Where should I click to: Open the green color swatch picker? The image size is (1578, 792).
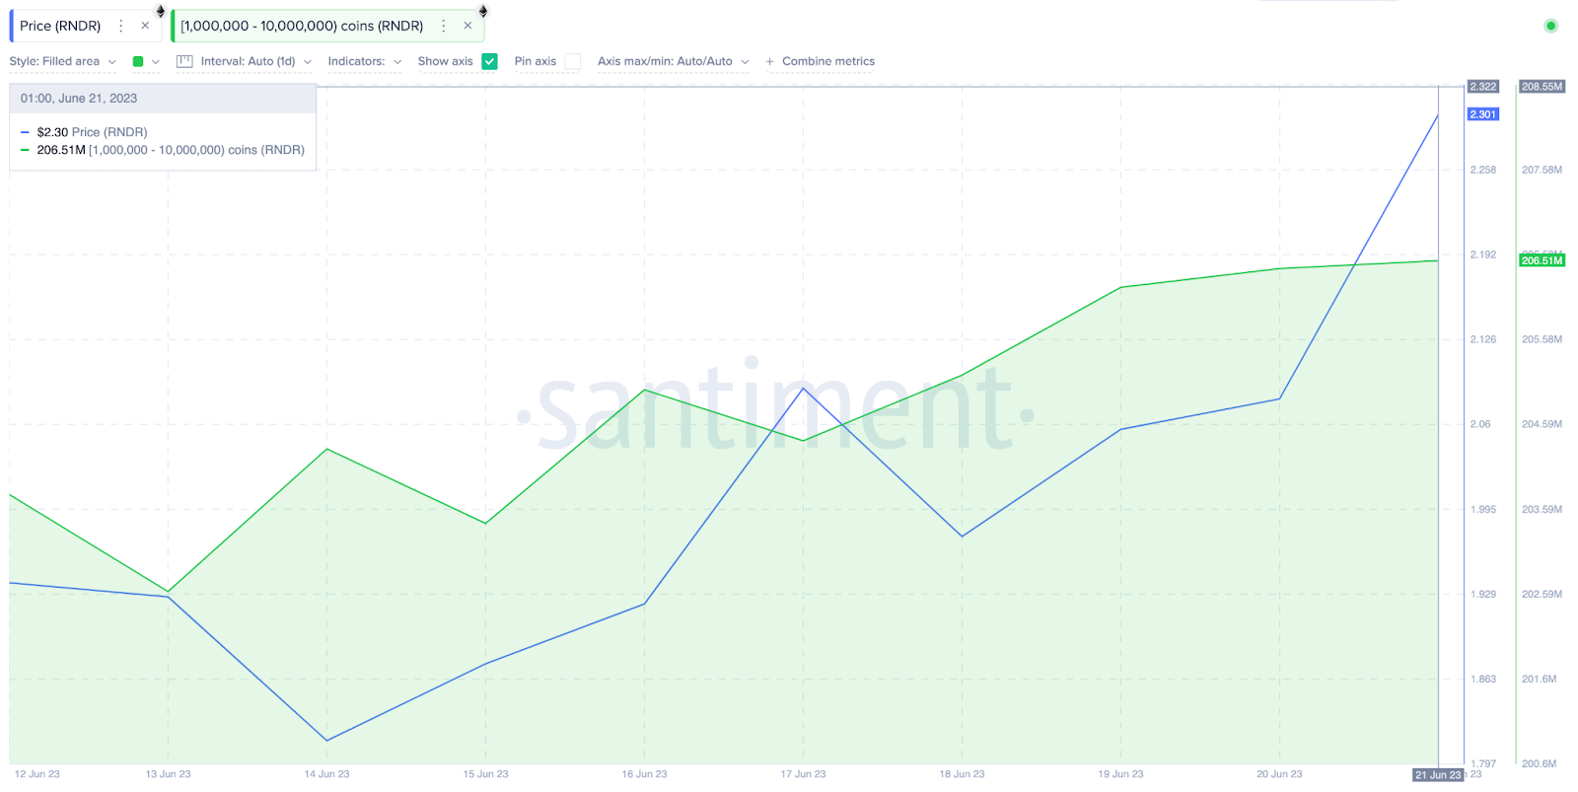coord(145,61)
